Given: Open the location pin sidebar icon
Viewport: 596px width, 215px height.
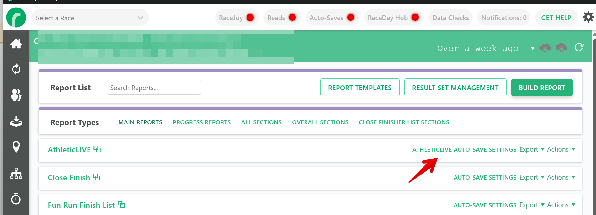Looking at the screenshot, I should [x=16, y=147].
